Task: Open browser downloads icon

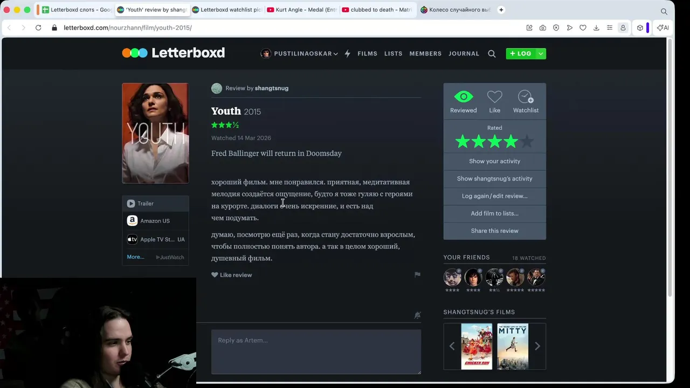Action: 596,27
